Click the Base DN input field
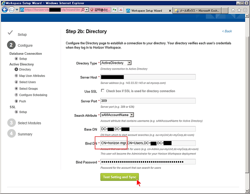This screenshot has width=250, height=194. (x=148, y=129)
